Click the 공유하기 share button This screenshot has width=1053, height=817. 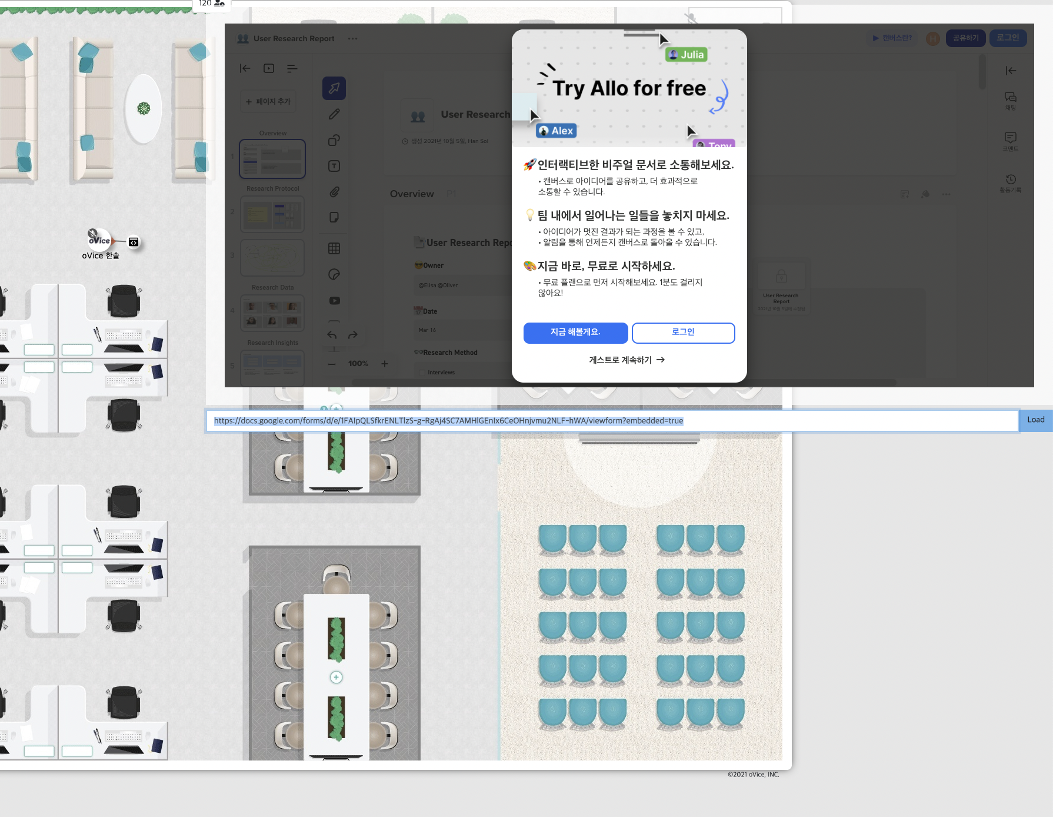pyautogui.click(x=965, y=38)
